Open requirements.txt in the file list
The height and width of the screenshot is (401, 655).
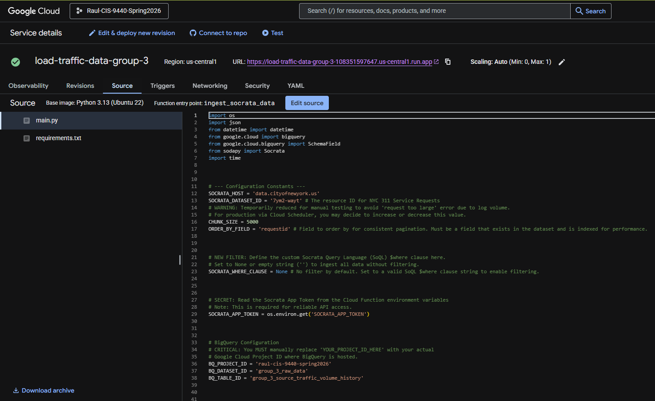(x=91, y=138)
